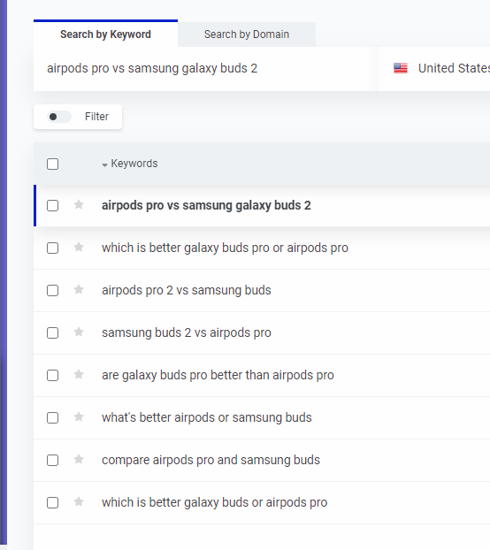Viewport: 490px width, 550px height.
Task: Favorite the 'what's better airpods or samsung buds' keyword
Action: [79, 416]
